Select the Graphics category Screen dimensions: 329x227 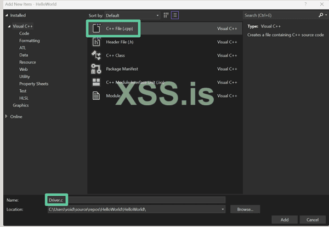tap(21, 105)
